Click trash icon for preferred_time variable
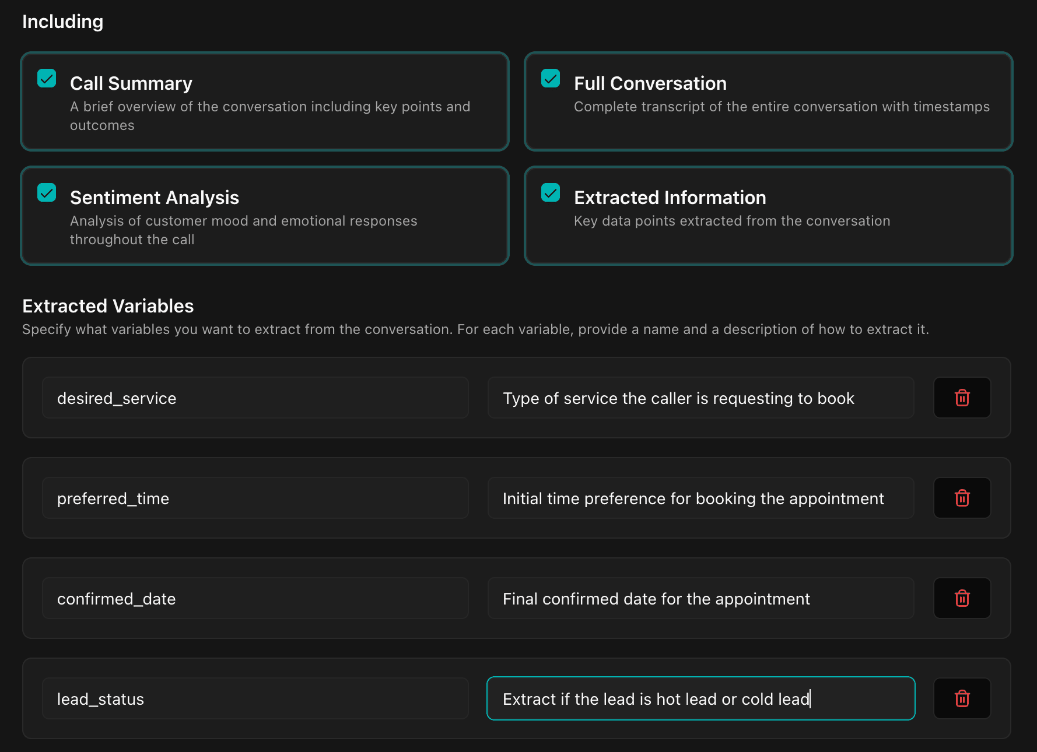1037x752 pixels. coord(962,498)
